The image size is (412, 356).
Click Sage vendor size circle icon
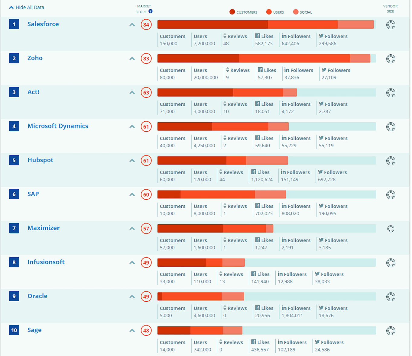pos(391,331)
